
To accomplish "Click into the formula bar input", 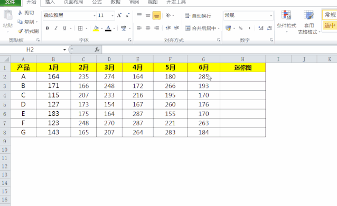I will click(x=219, y=50).
